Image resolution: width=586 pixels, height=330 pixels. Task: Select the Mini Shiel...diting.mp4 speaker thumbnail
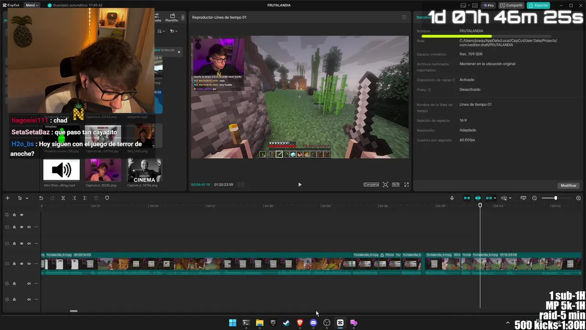click(61, 170)
